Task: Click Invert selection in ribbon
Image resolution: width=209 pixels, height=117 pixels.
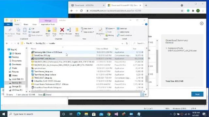Action: click(124, 35)
